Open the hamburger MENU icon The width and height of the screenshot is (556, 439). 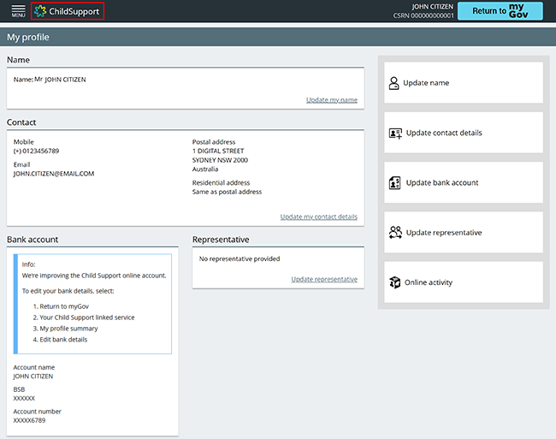point(18,11)
